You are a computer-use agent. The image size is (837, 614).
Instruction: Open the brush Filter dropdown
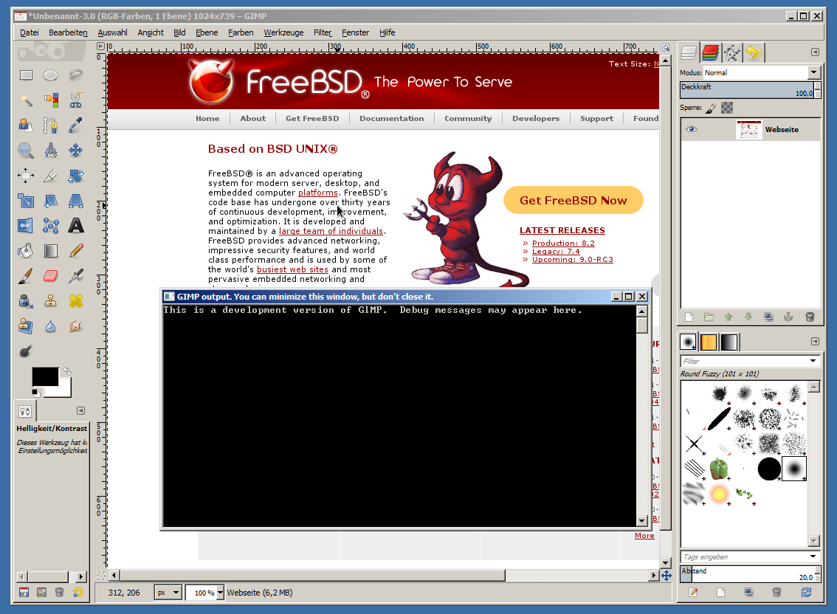tap(813, 362)
